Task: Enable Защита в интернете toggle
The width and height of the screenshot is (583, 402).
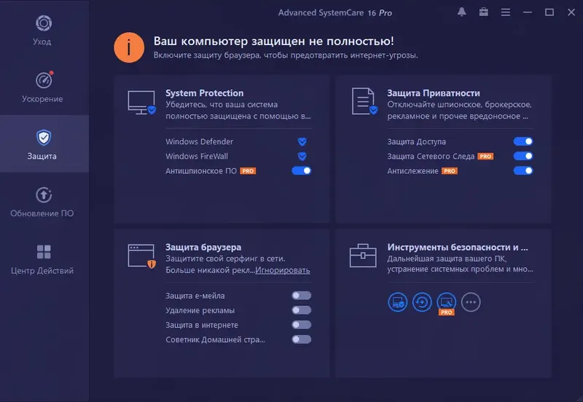Action: point(302,325)
